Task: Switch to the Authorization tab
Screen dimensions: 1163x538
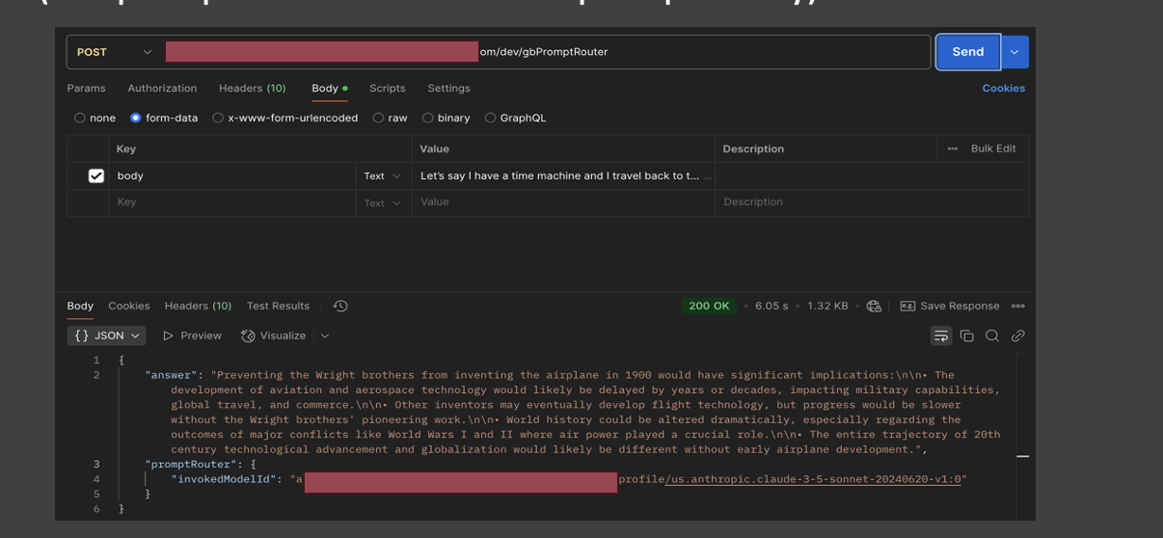Action: coord(162,88)
